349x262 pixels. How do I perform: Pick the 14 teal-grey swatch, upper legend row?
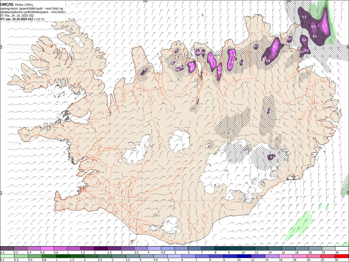275,249
